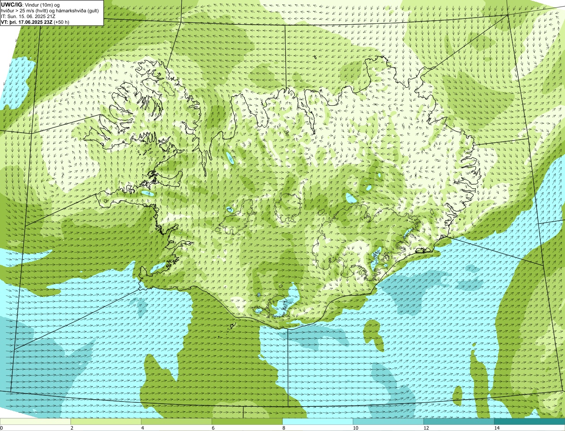
Task: Click the legend scale label "4"
Action: click(x=142, y=428)
